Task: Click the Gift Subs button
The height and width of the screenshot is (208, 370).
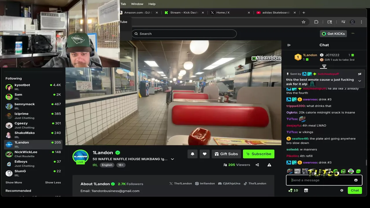Action: pos(226,154)
